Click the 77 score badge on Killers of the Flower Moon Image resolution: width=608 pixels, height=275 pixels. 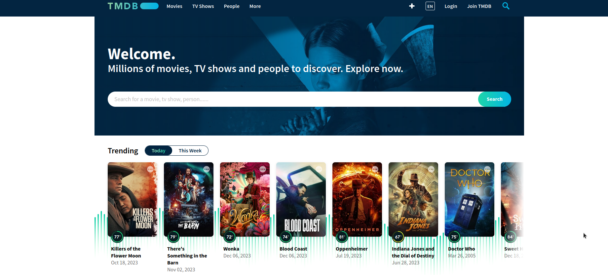point(117,237)
